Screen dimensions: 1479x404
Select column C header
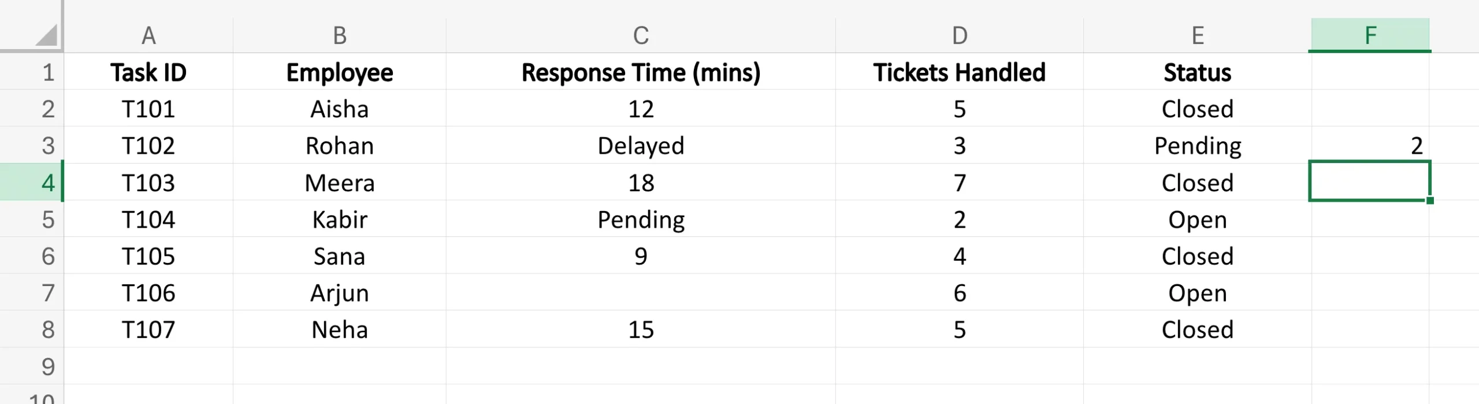(x=641, y=36)
